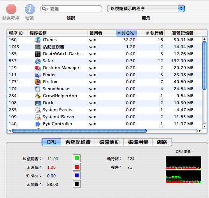The width and height of the screenshot is (209, 198).
Task: Click the blue Nice color swatch
Action: pyautogui.click(x=77, y=175)
